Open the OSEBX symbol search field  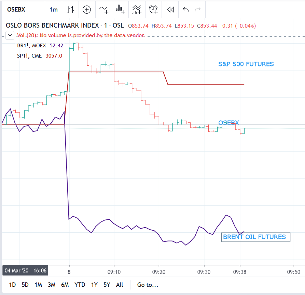23,10
